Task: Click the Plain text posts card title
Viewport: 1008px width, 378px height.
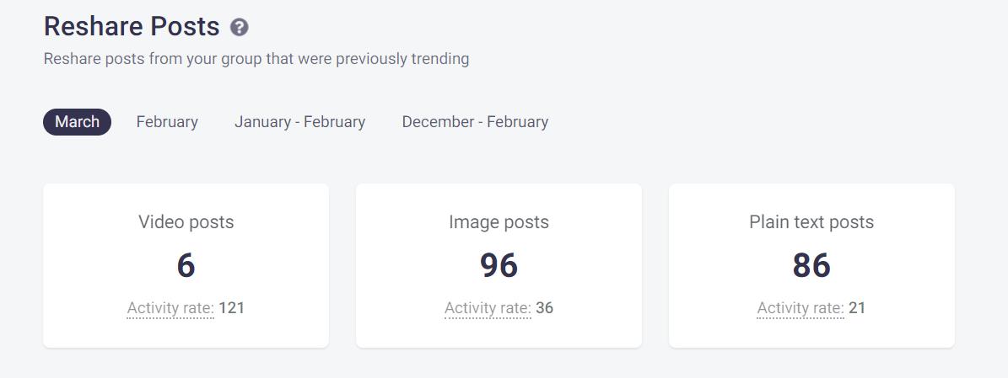Action: coord(811,222)
